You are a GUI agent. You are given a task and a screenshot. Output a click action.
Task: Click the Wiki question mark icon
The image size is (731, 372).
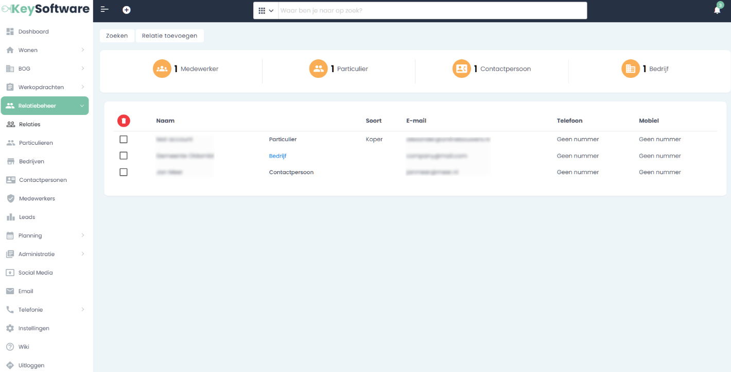pyautogui.click(x=10, y=347)
